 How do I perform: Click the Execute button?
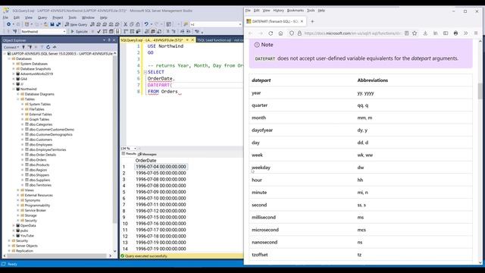tap(79, 32)
